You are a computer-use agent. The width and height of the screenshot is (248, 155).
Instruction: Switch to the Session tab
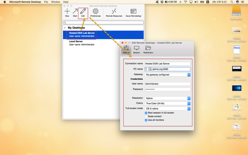pos(136,50)
